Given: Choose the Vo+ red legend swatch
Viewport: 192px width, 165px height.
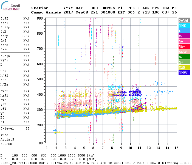Looking at the screenshot, I should 184,46.
